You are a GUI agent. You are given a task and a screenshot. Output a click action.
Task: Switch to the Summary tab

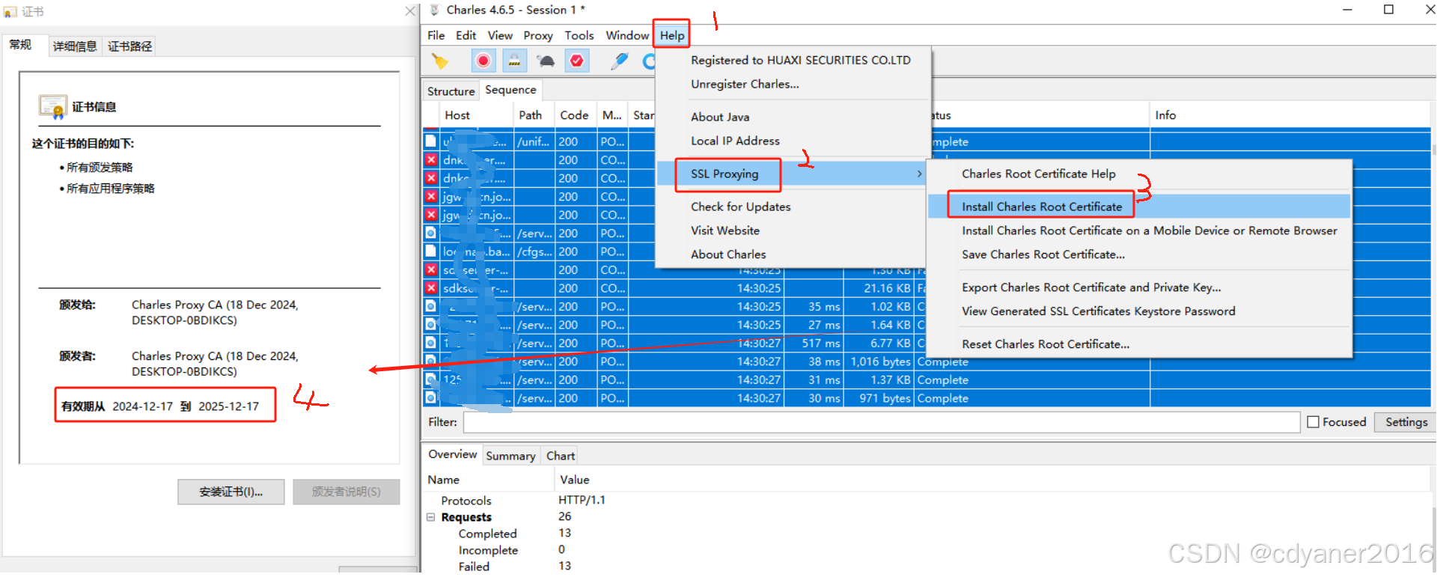tap(510, 456)
